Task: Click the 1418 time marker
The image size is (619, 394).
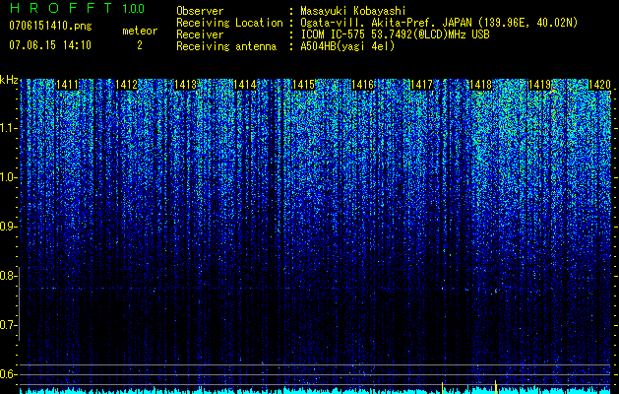Action: 481,85
